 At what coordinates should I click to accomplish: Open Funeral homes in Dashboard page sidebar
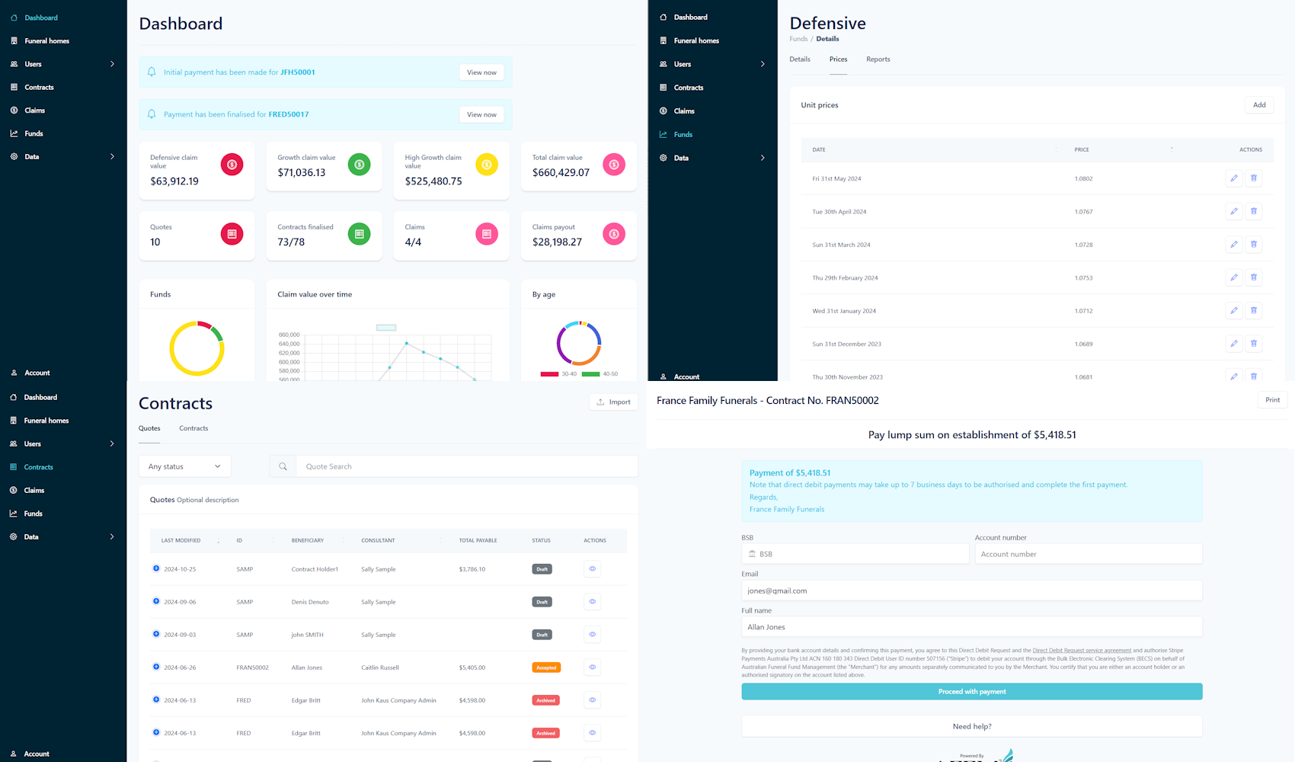46,41
